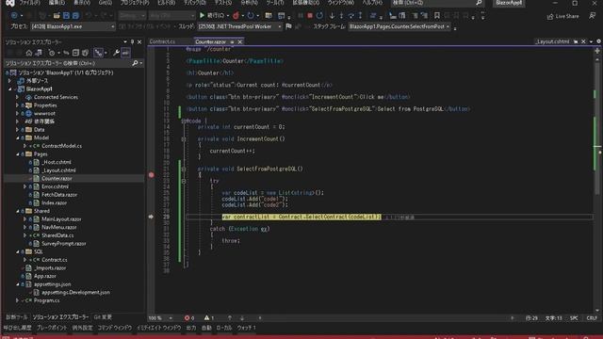Expand the Connected Services node
This screenshot has height=339, width=603.
click(17, 97)
